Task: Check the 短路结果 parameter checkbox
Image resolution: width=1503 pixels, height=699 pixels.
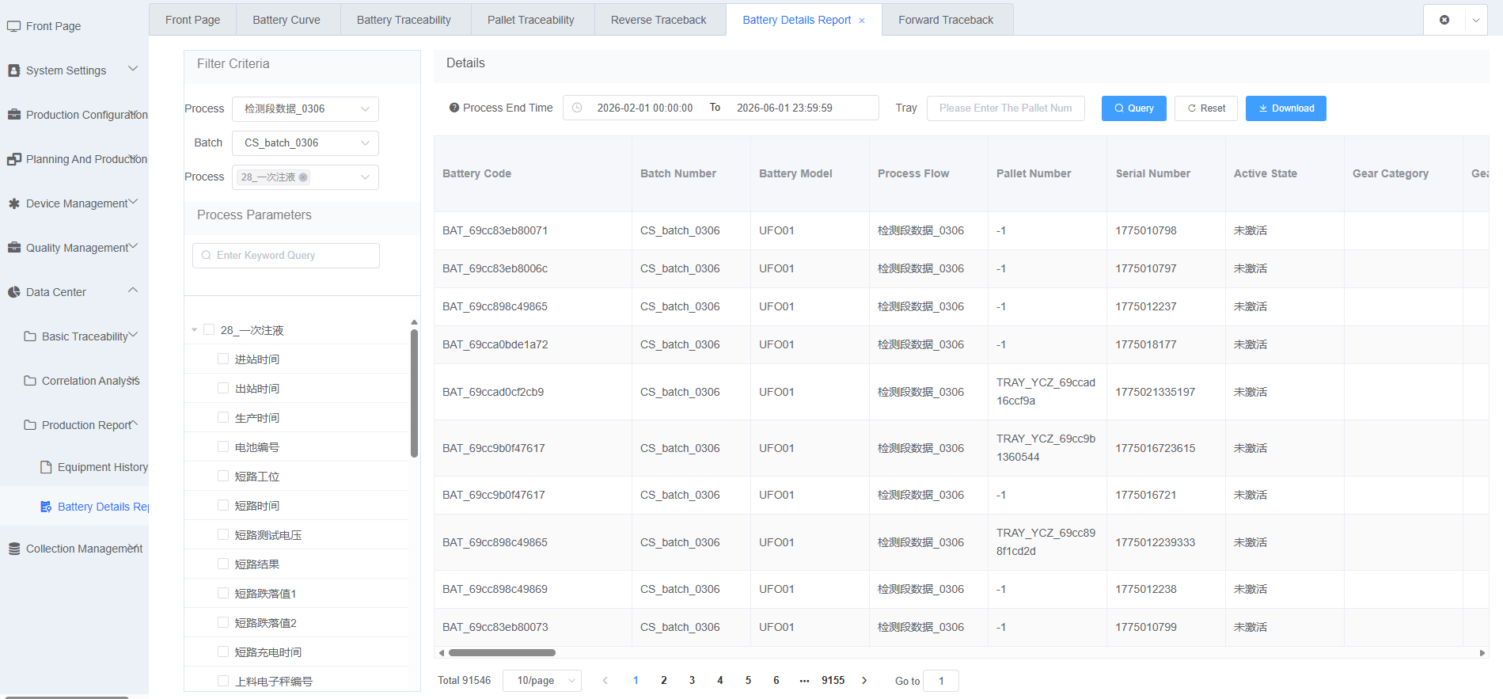Action: point(223,564)
